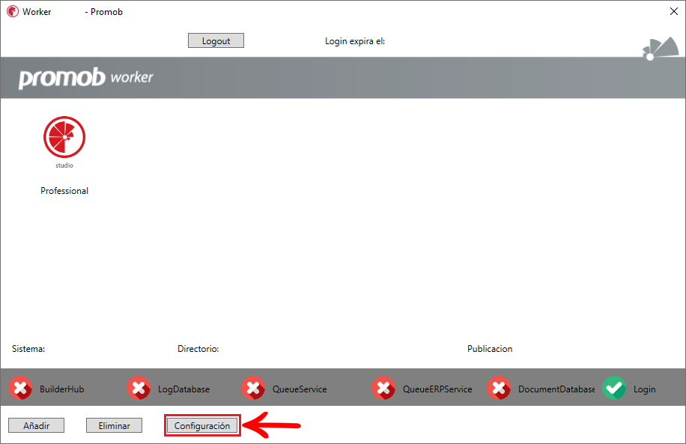
Task: Click the DocumentDatabase red error status icon
Action: (500, 388)
